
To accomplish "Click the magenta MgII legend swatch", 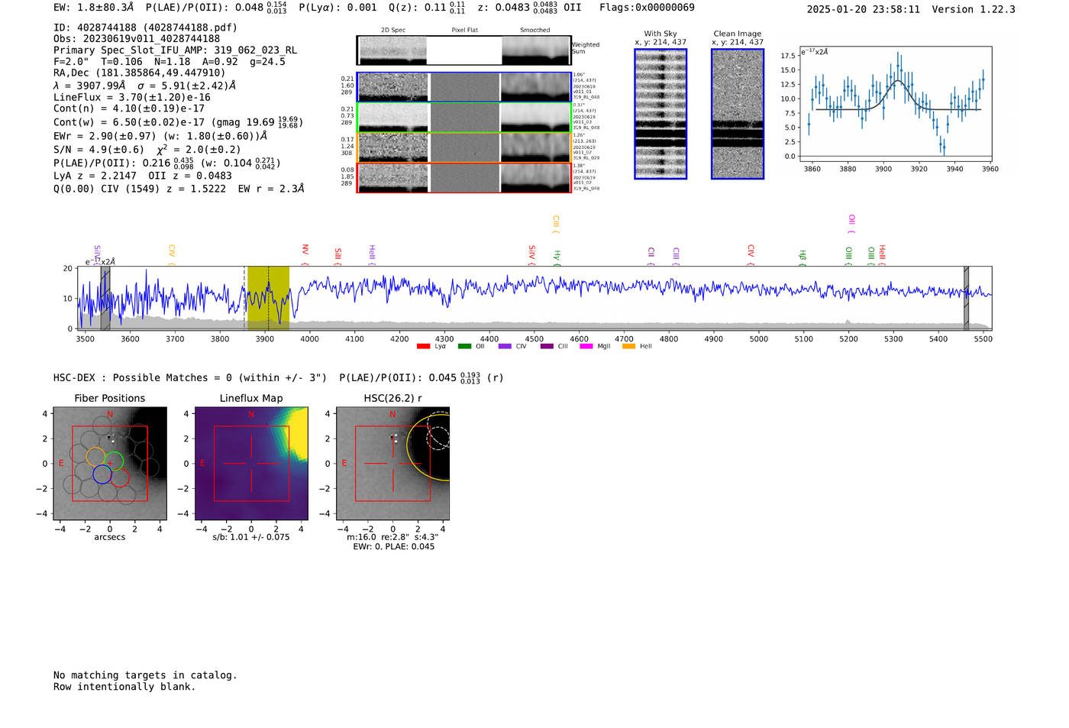I will (586, 347).
